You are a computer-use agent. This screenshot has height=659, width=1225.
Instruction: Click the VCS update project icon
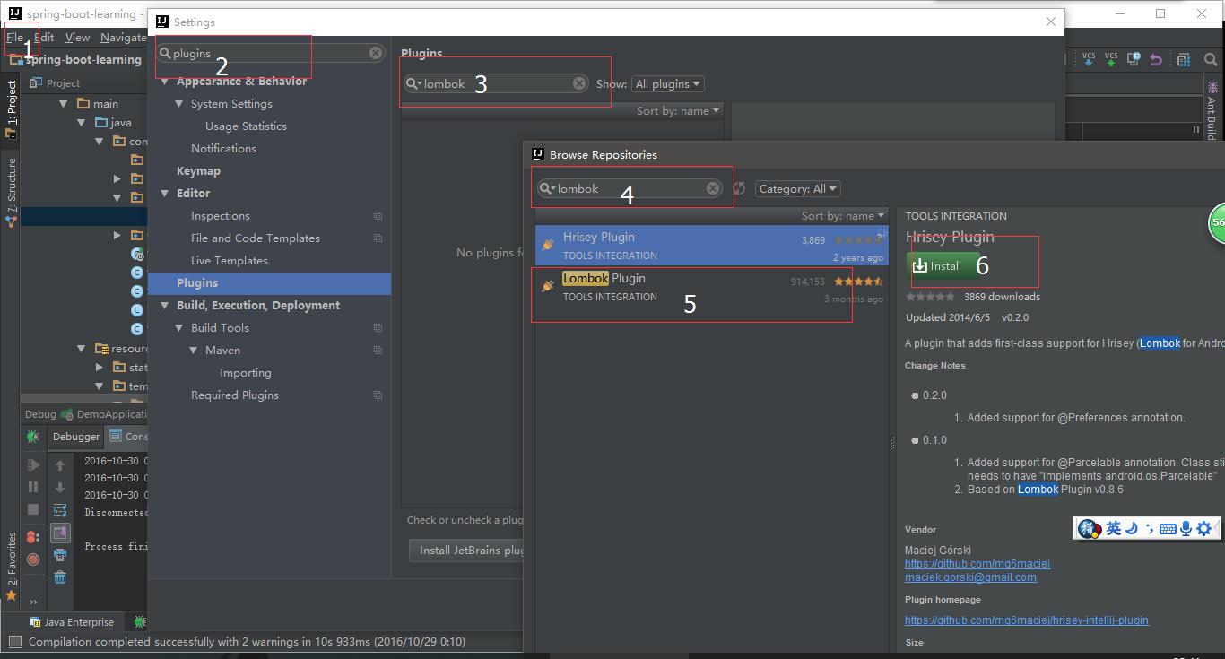tap(1089, 59)
